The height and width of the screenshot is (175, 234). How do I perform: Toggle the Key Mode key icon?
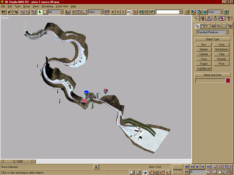[186, 172]
